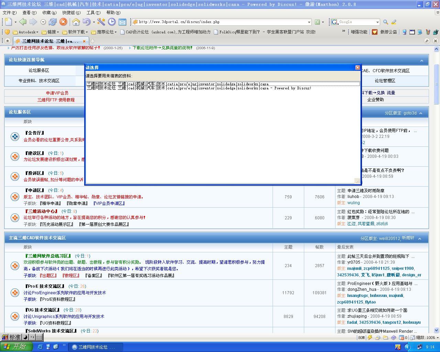Open the Autodesk favorites folder dropdown
Screen dimensions: 440x352
[25, 32]
